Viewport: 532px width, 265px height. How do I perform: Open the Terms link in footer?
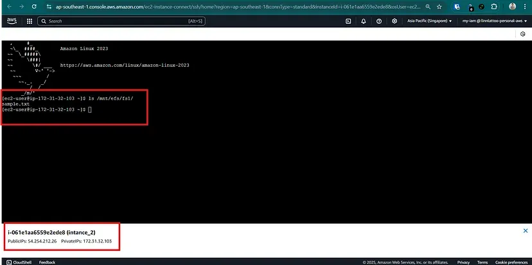coord(483,262)
